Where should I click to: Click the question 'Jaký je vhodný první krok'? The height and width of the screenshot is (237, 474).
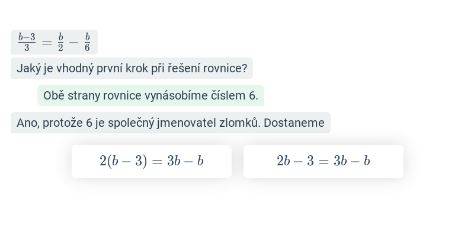(132, 68)
